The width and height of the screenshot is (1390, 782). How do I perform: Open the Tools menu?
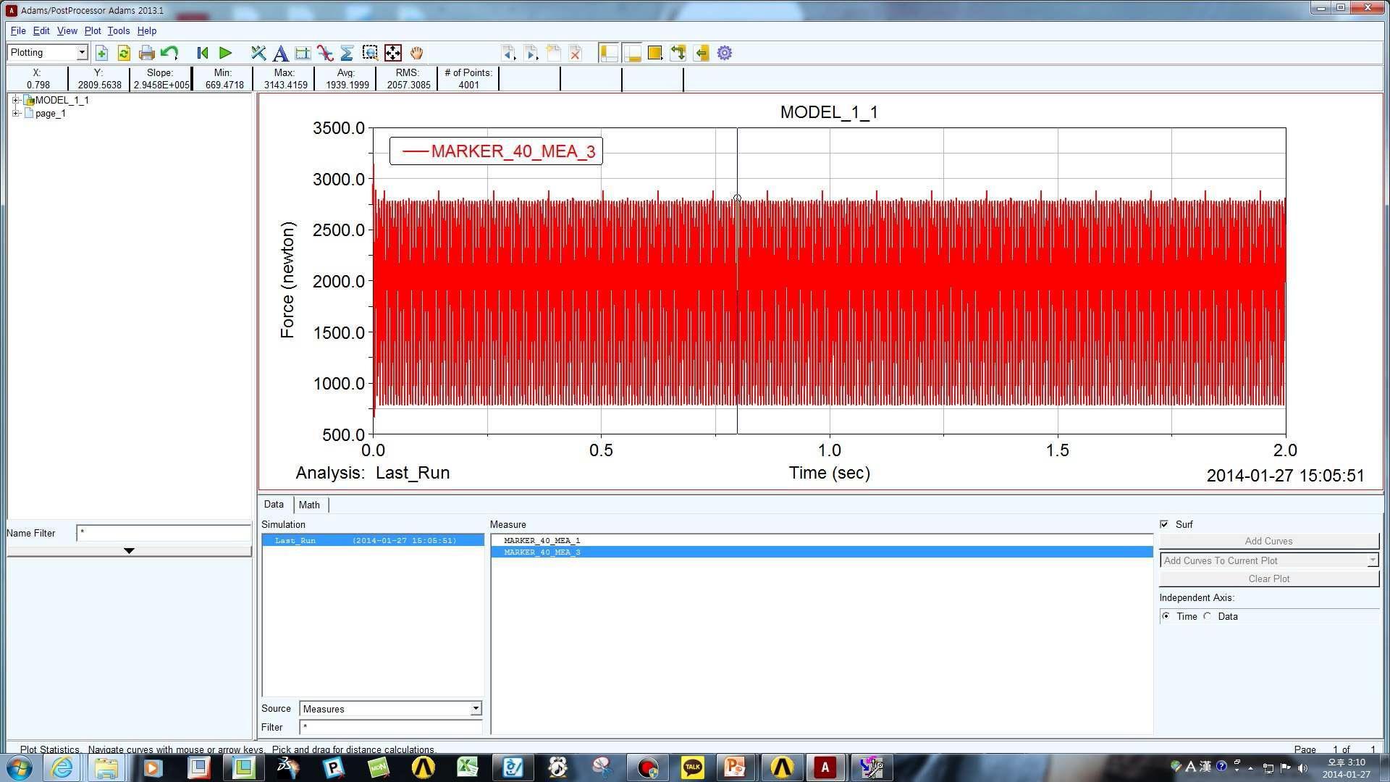[119, 31]
